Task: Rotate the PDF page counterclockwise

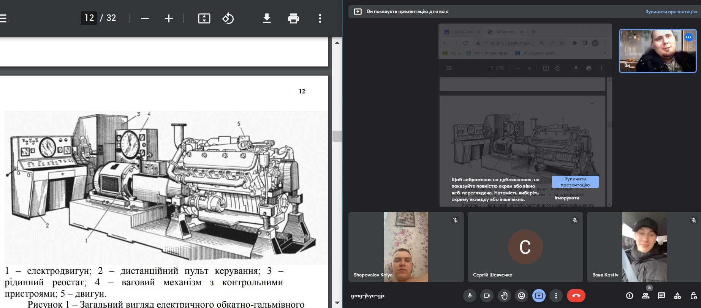Action: click(x=228, y=18)
